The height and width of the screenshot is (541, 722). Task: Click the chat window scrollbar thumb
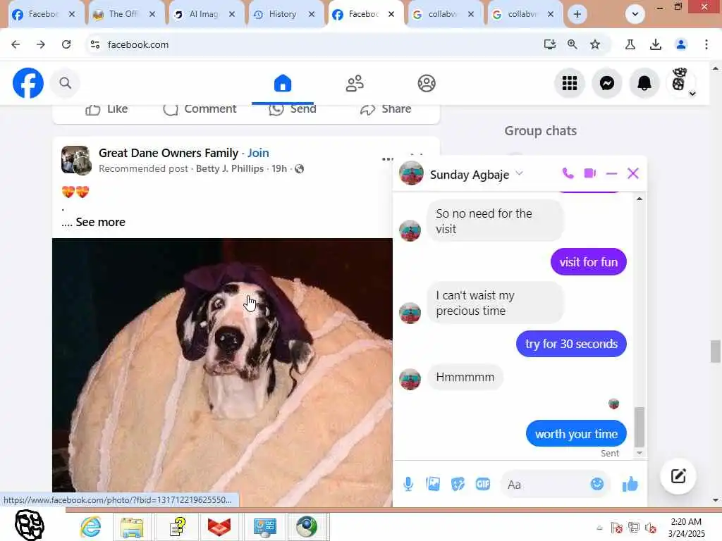(x=639, y=427)
